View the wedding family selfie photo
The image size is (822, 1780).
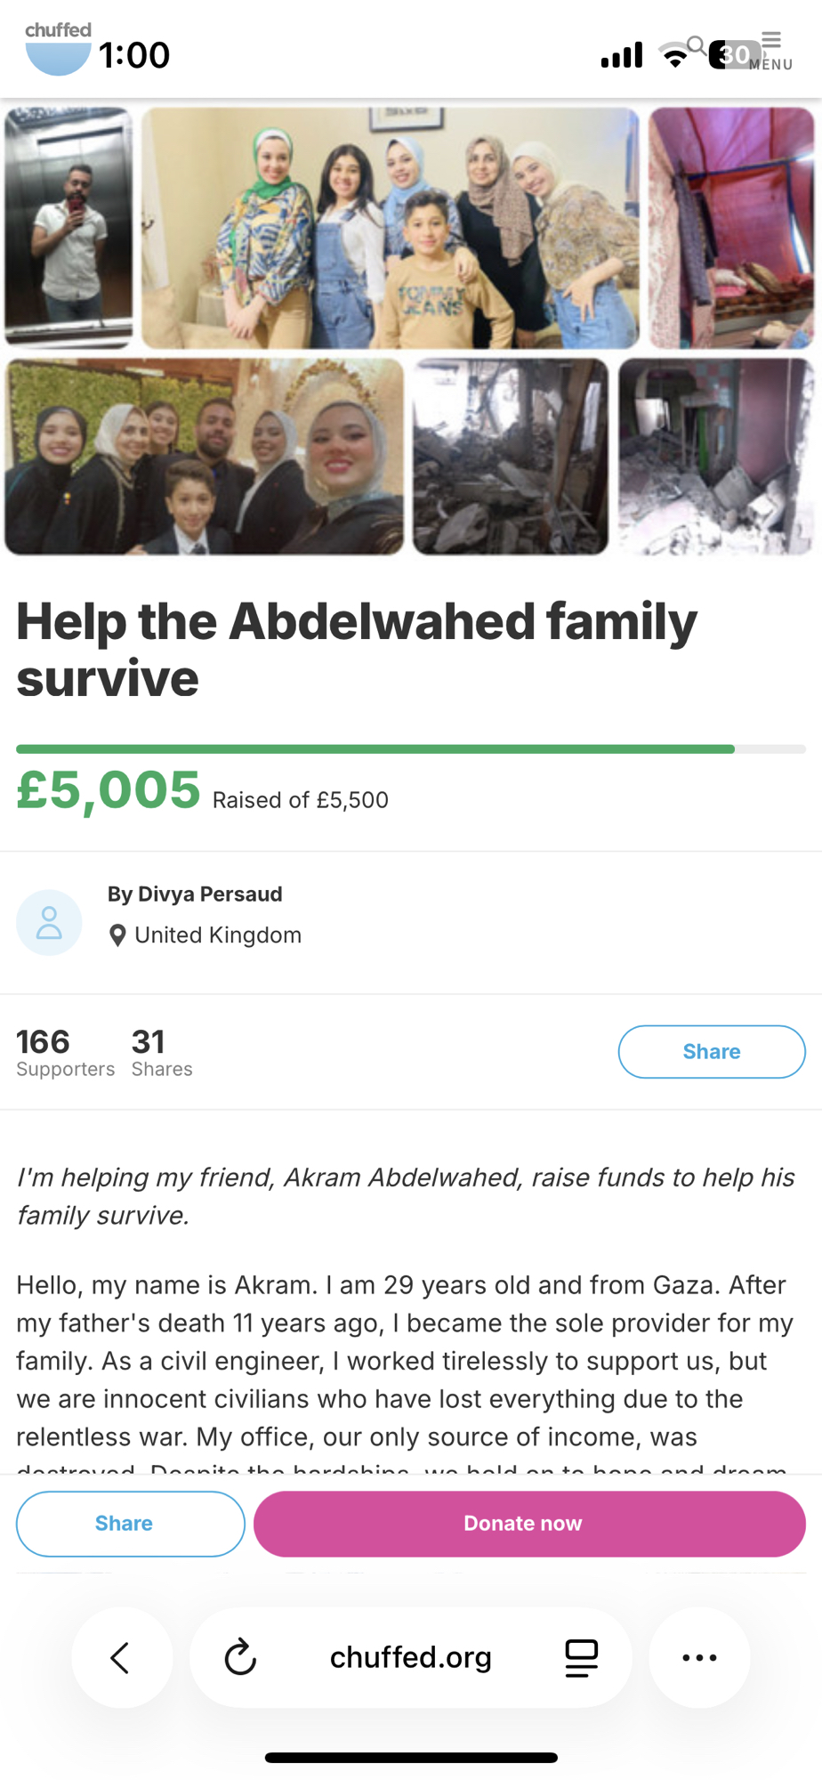point(204,457)
